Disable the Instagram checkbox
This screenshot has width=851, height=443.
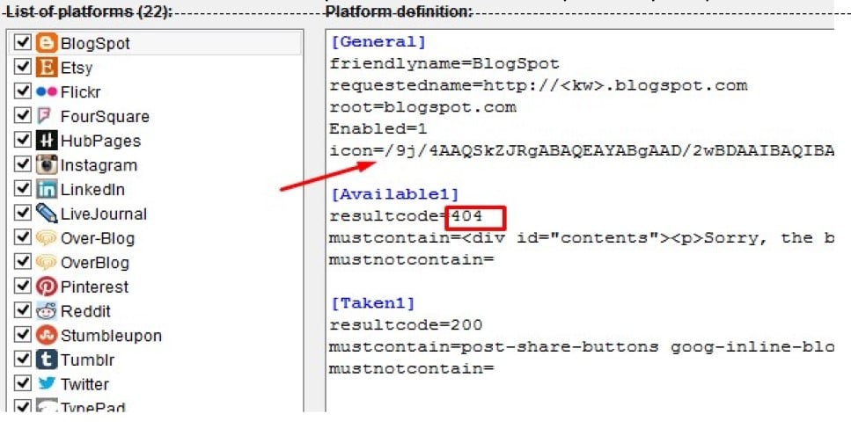[22, 163]
